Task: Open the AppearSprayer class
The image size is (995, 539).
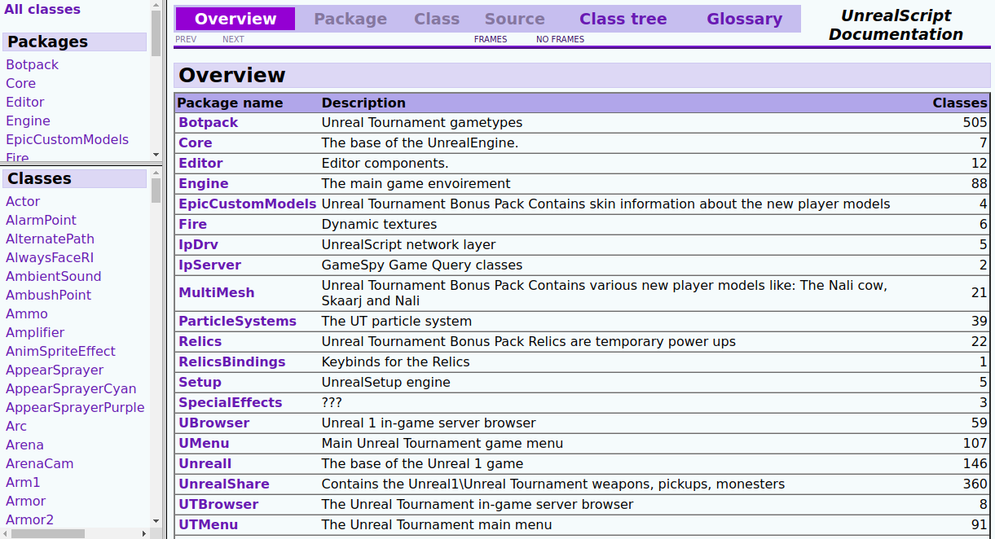Action: click(x=55, y=370)
